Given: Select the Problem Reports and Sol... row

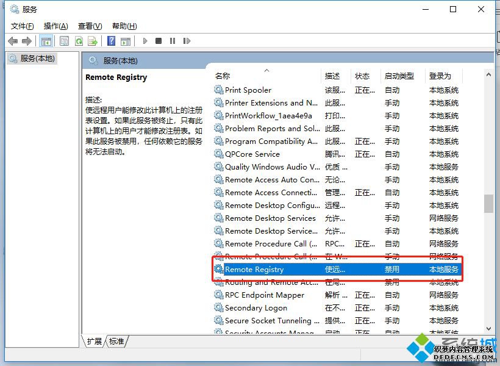Looking at the screenshot, I should click(337, 128).
